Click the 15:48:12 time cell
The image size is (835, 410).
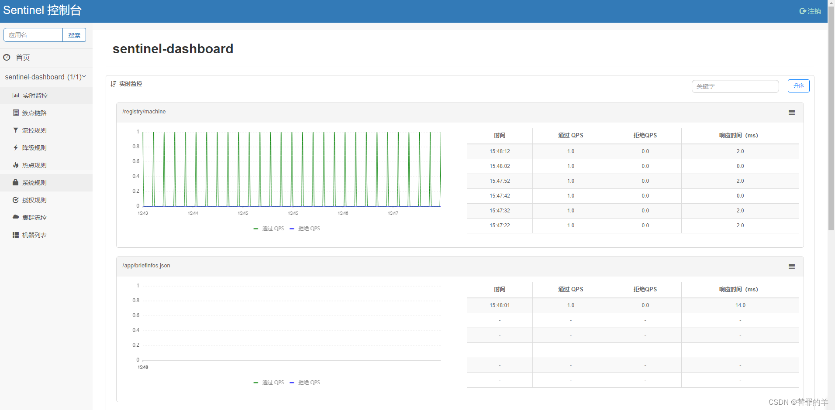point(500,151)
